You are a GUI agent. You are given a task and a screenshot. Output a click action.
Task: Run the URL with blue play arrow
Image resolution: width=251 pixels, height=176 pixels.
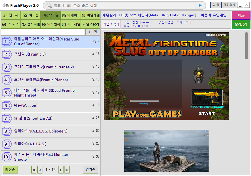[x=200, y=6]
